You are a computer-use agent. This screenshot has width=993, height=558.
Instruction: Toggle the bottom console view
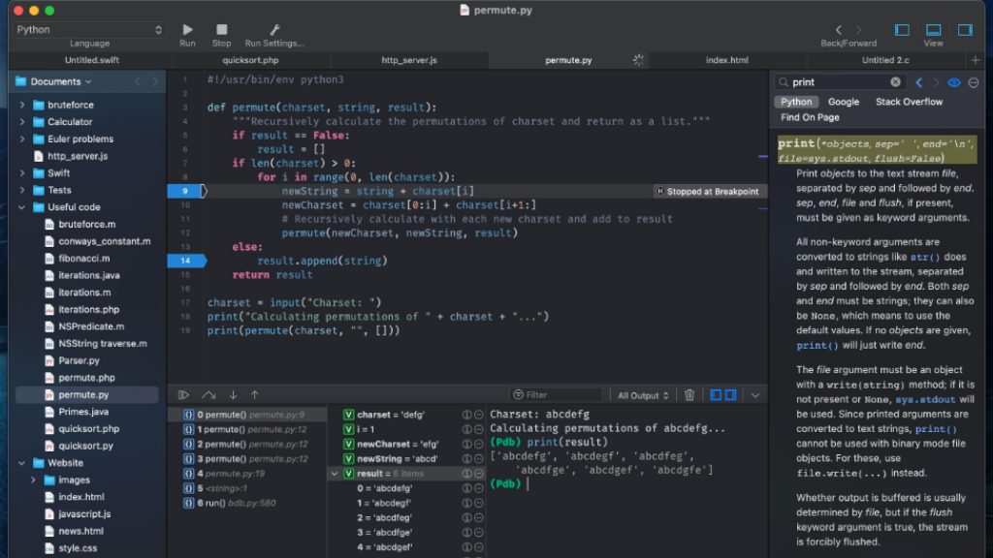tap(934, 30)
